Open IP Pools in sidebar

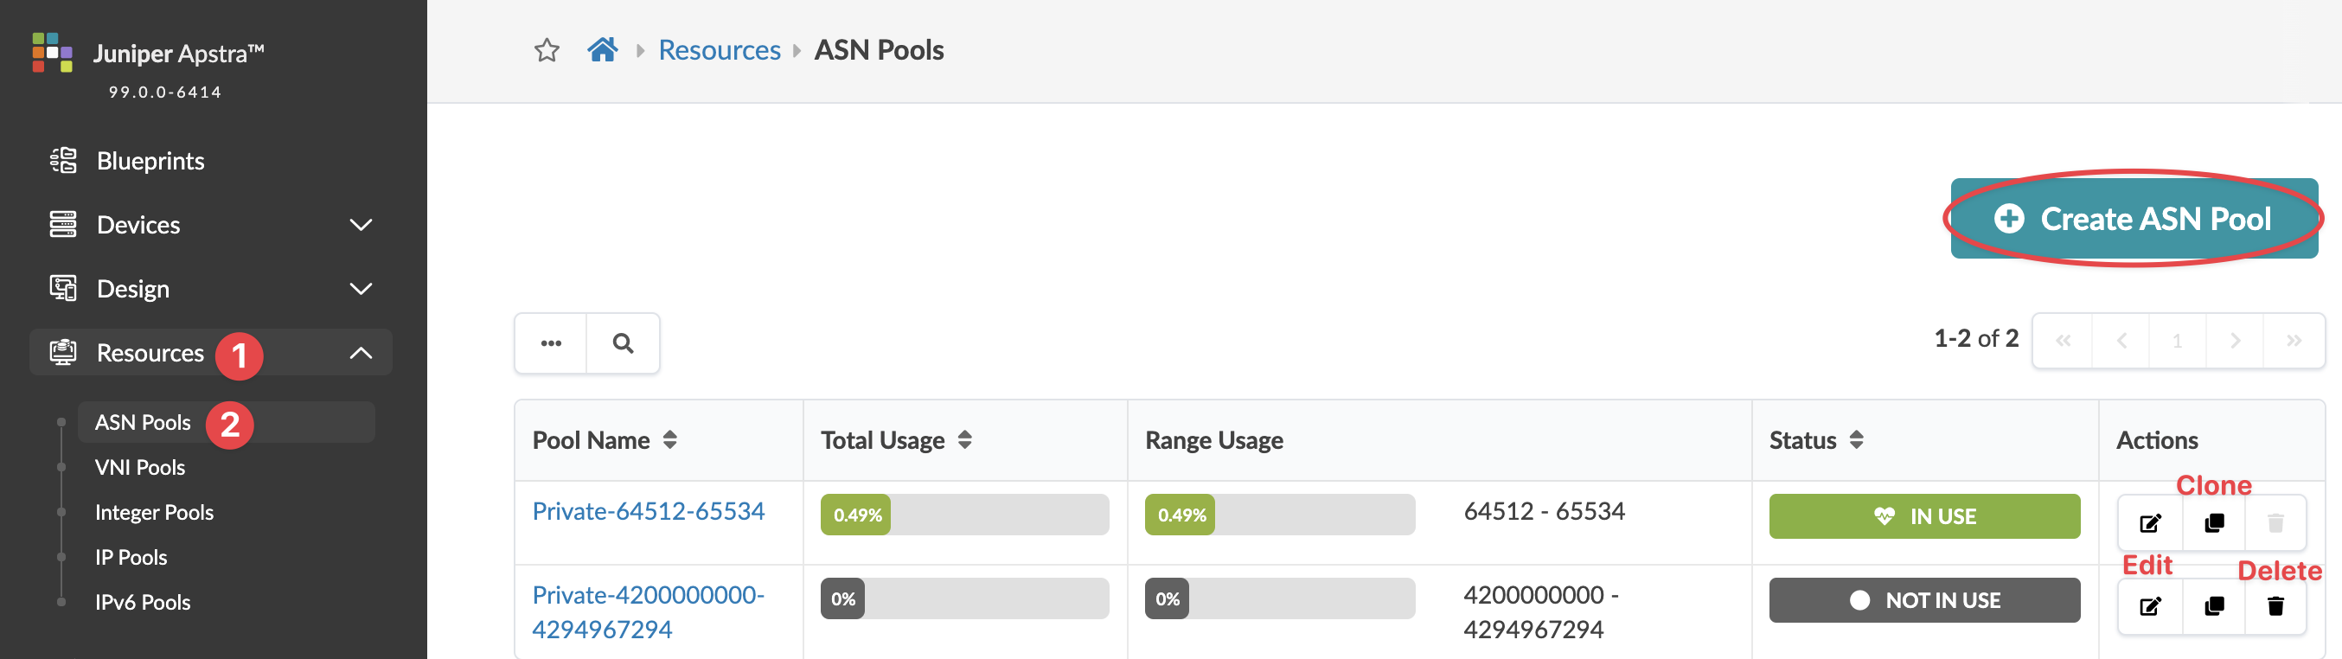[131, 557]
